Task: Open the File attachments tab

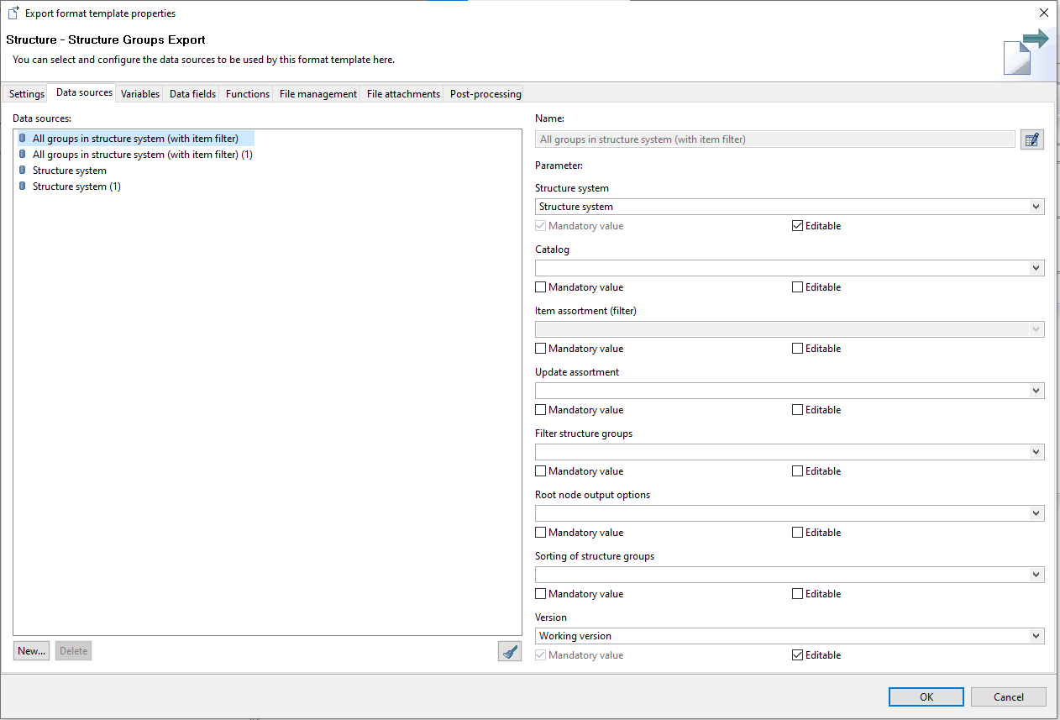Action: 403,94
